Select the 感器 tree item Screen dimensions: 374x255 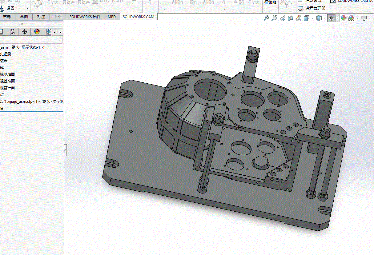tap(4, 61)
